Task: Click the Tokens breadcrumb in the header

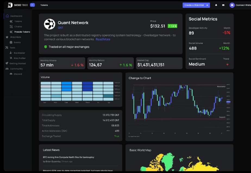Action: point(44,5)
